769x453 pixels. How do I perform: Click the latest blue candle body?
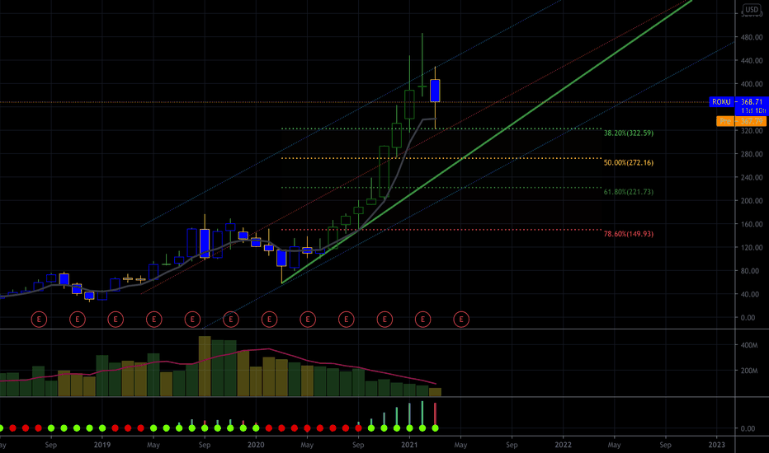coord(435,91)
